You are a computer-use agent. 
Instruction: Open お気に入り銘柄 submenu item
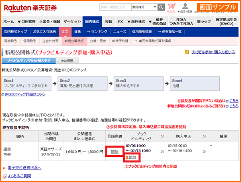tap(45, 32)
